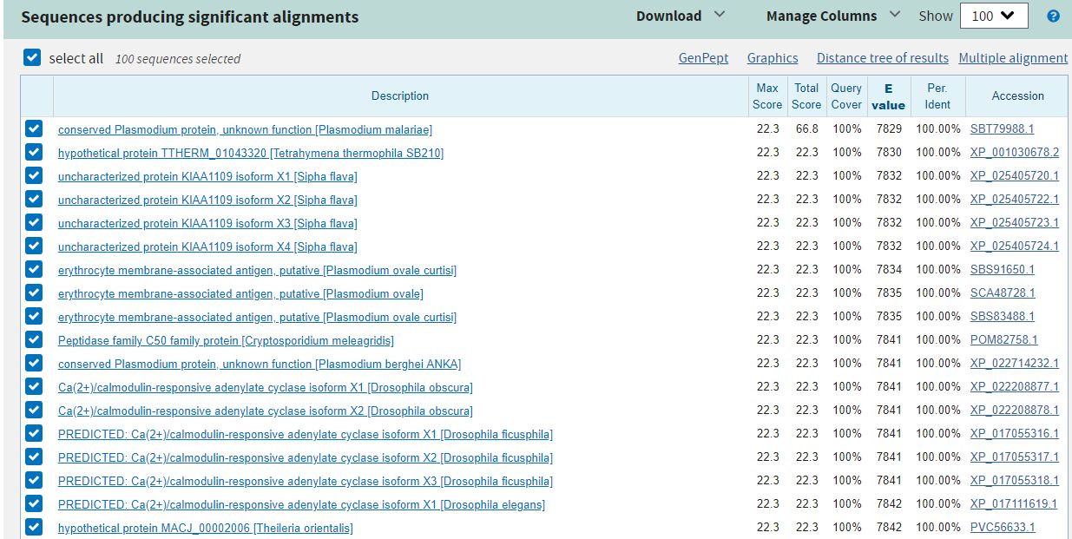The height and width of the screenshot is (539, 1072).
Task: Open adenylate cyclase isoform X1 [Drosophila obscura]
Action: coord(266,387)
